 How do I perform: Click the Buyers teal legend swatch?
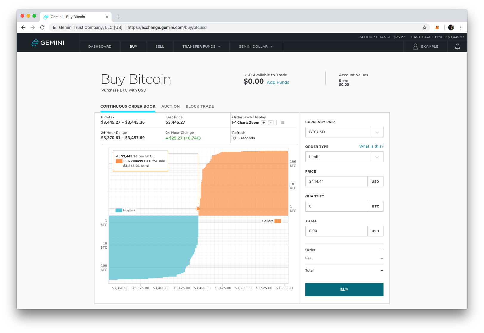[119, 210]
